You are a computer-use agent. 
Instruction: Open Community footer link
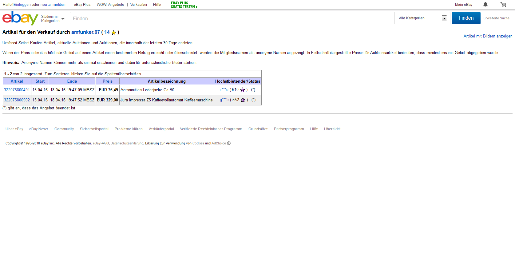click(x=64, y=129)
